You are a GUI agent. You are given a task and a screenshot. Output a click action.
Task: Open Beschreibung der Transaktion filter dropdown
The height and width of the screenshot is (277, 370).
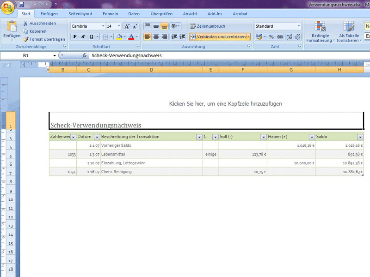coord(199,137)
